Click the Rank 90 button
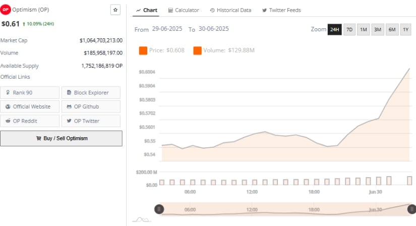 (x=30, y=92)
